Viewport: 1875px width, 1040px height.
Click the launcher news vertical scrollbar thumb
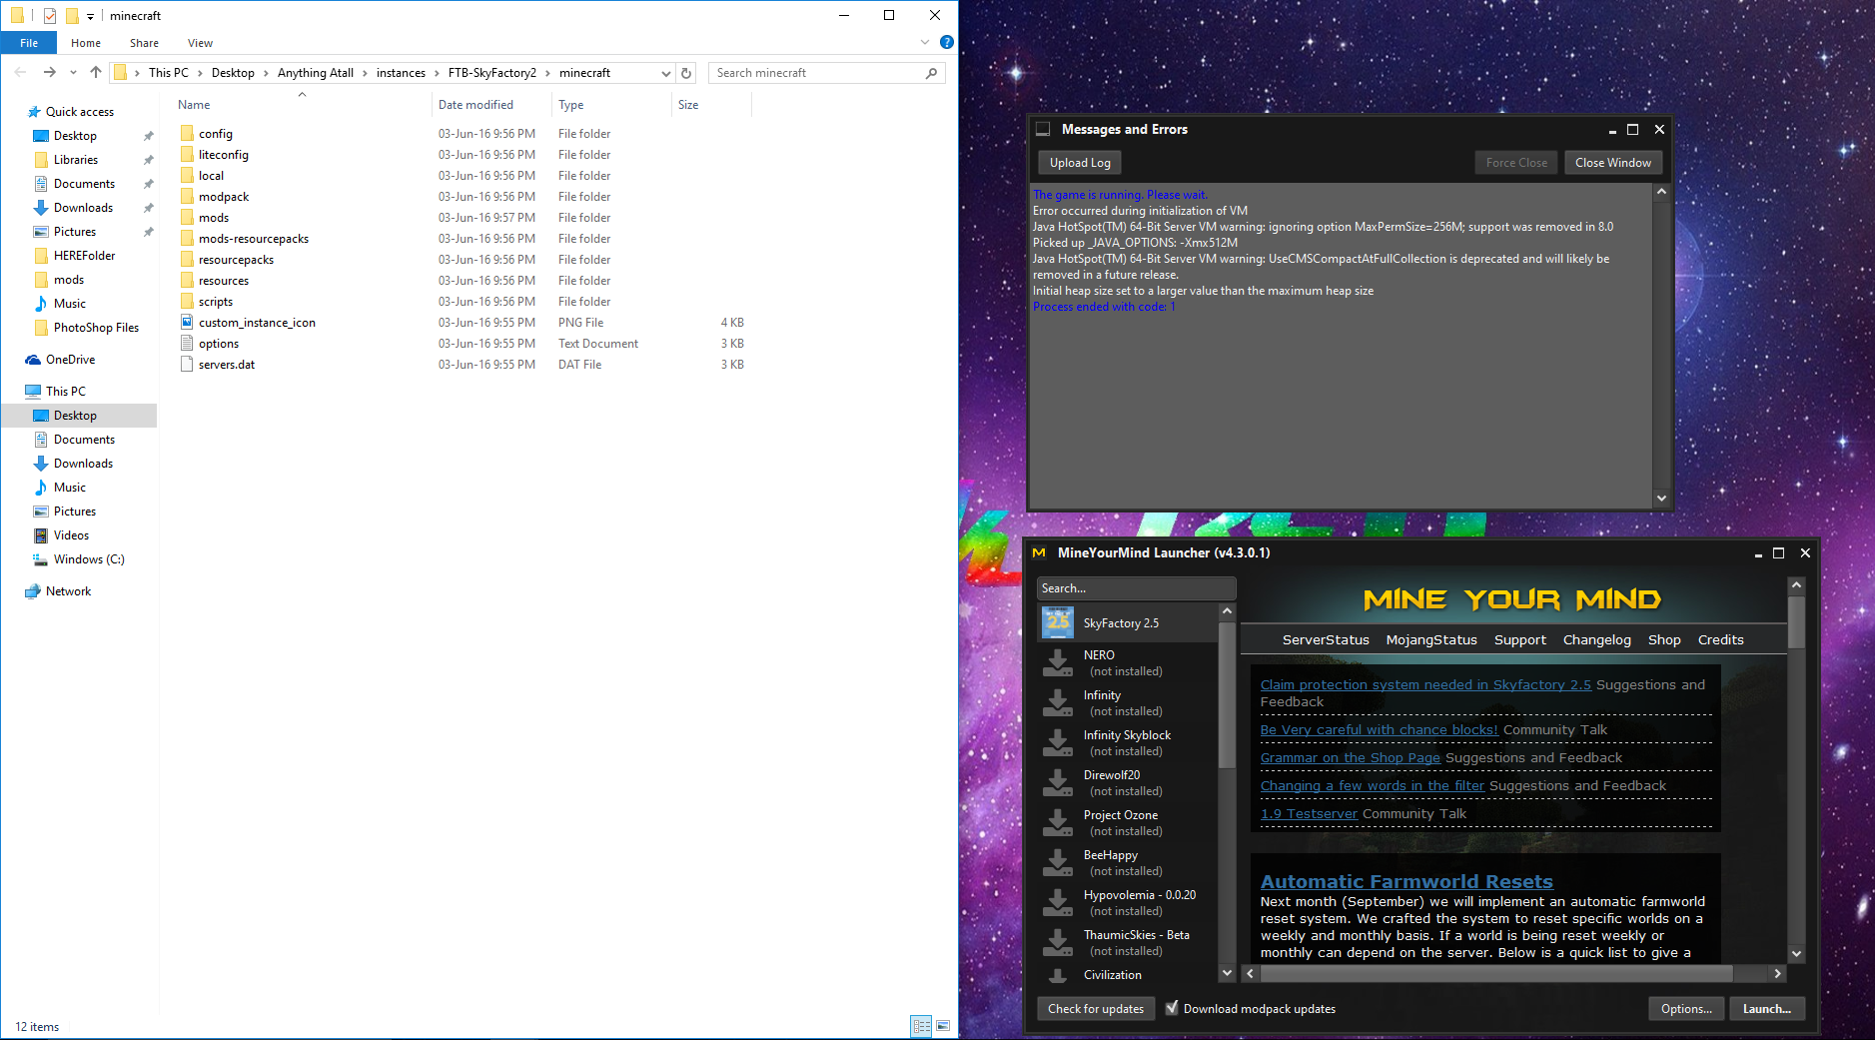coord(1796,622)
